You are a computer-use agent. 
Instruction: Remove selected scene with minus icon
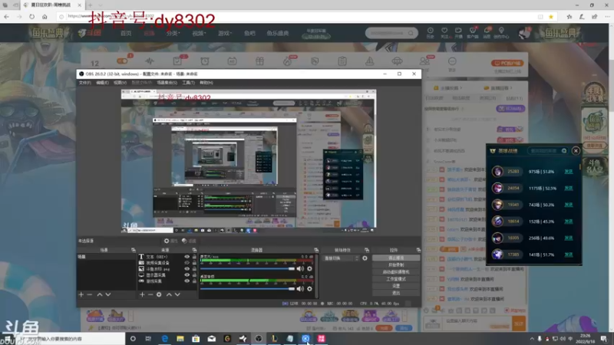(90, 294)
